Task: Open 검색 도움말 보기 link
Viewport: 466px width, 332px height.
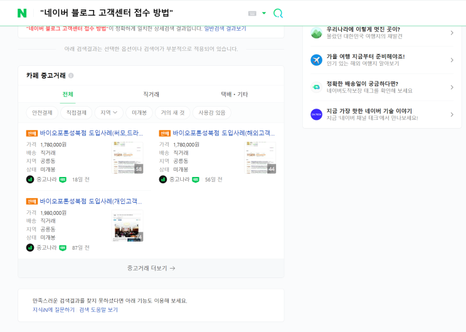Action: coord(98,309)
